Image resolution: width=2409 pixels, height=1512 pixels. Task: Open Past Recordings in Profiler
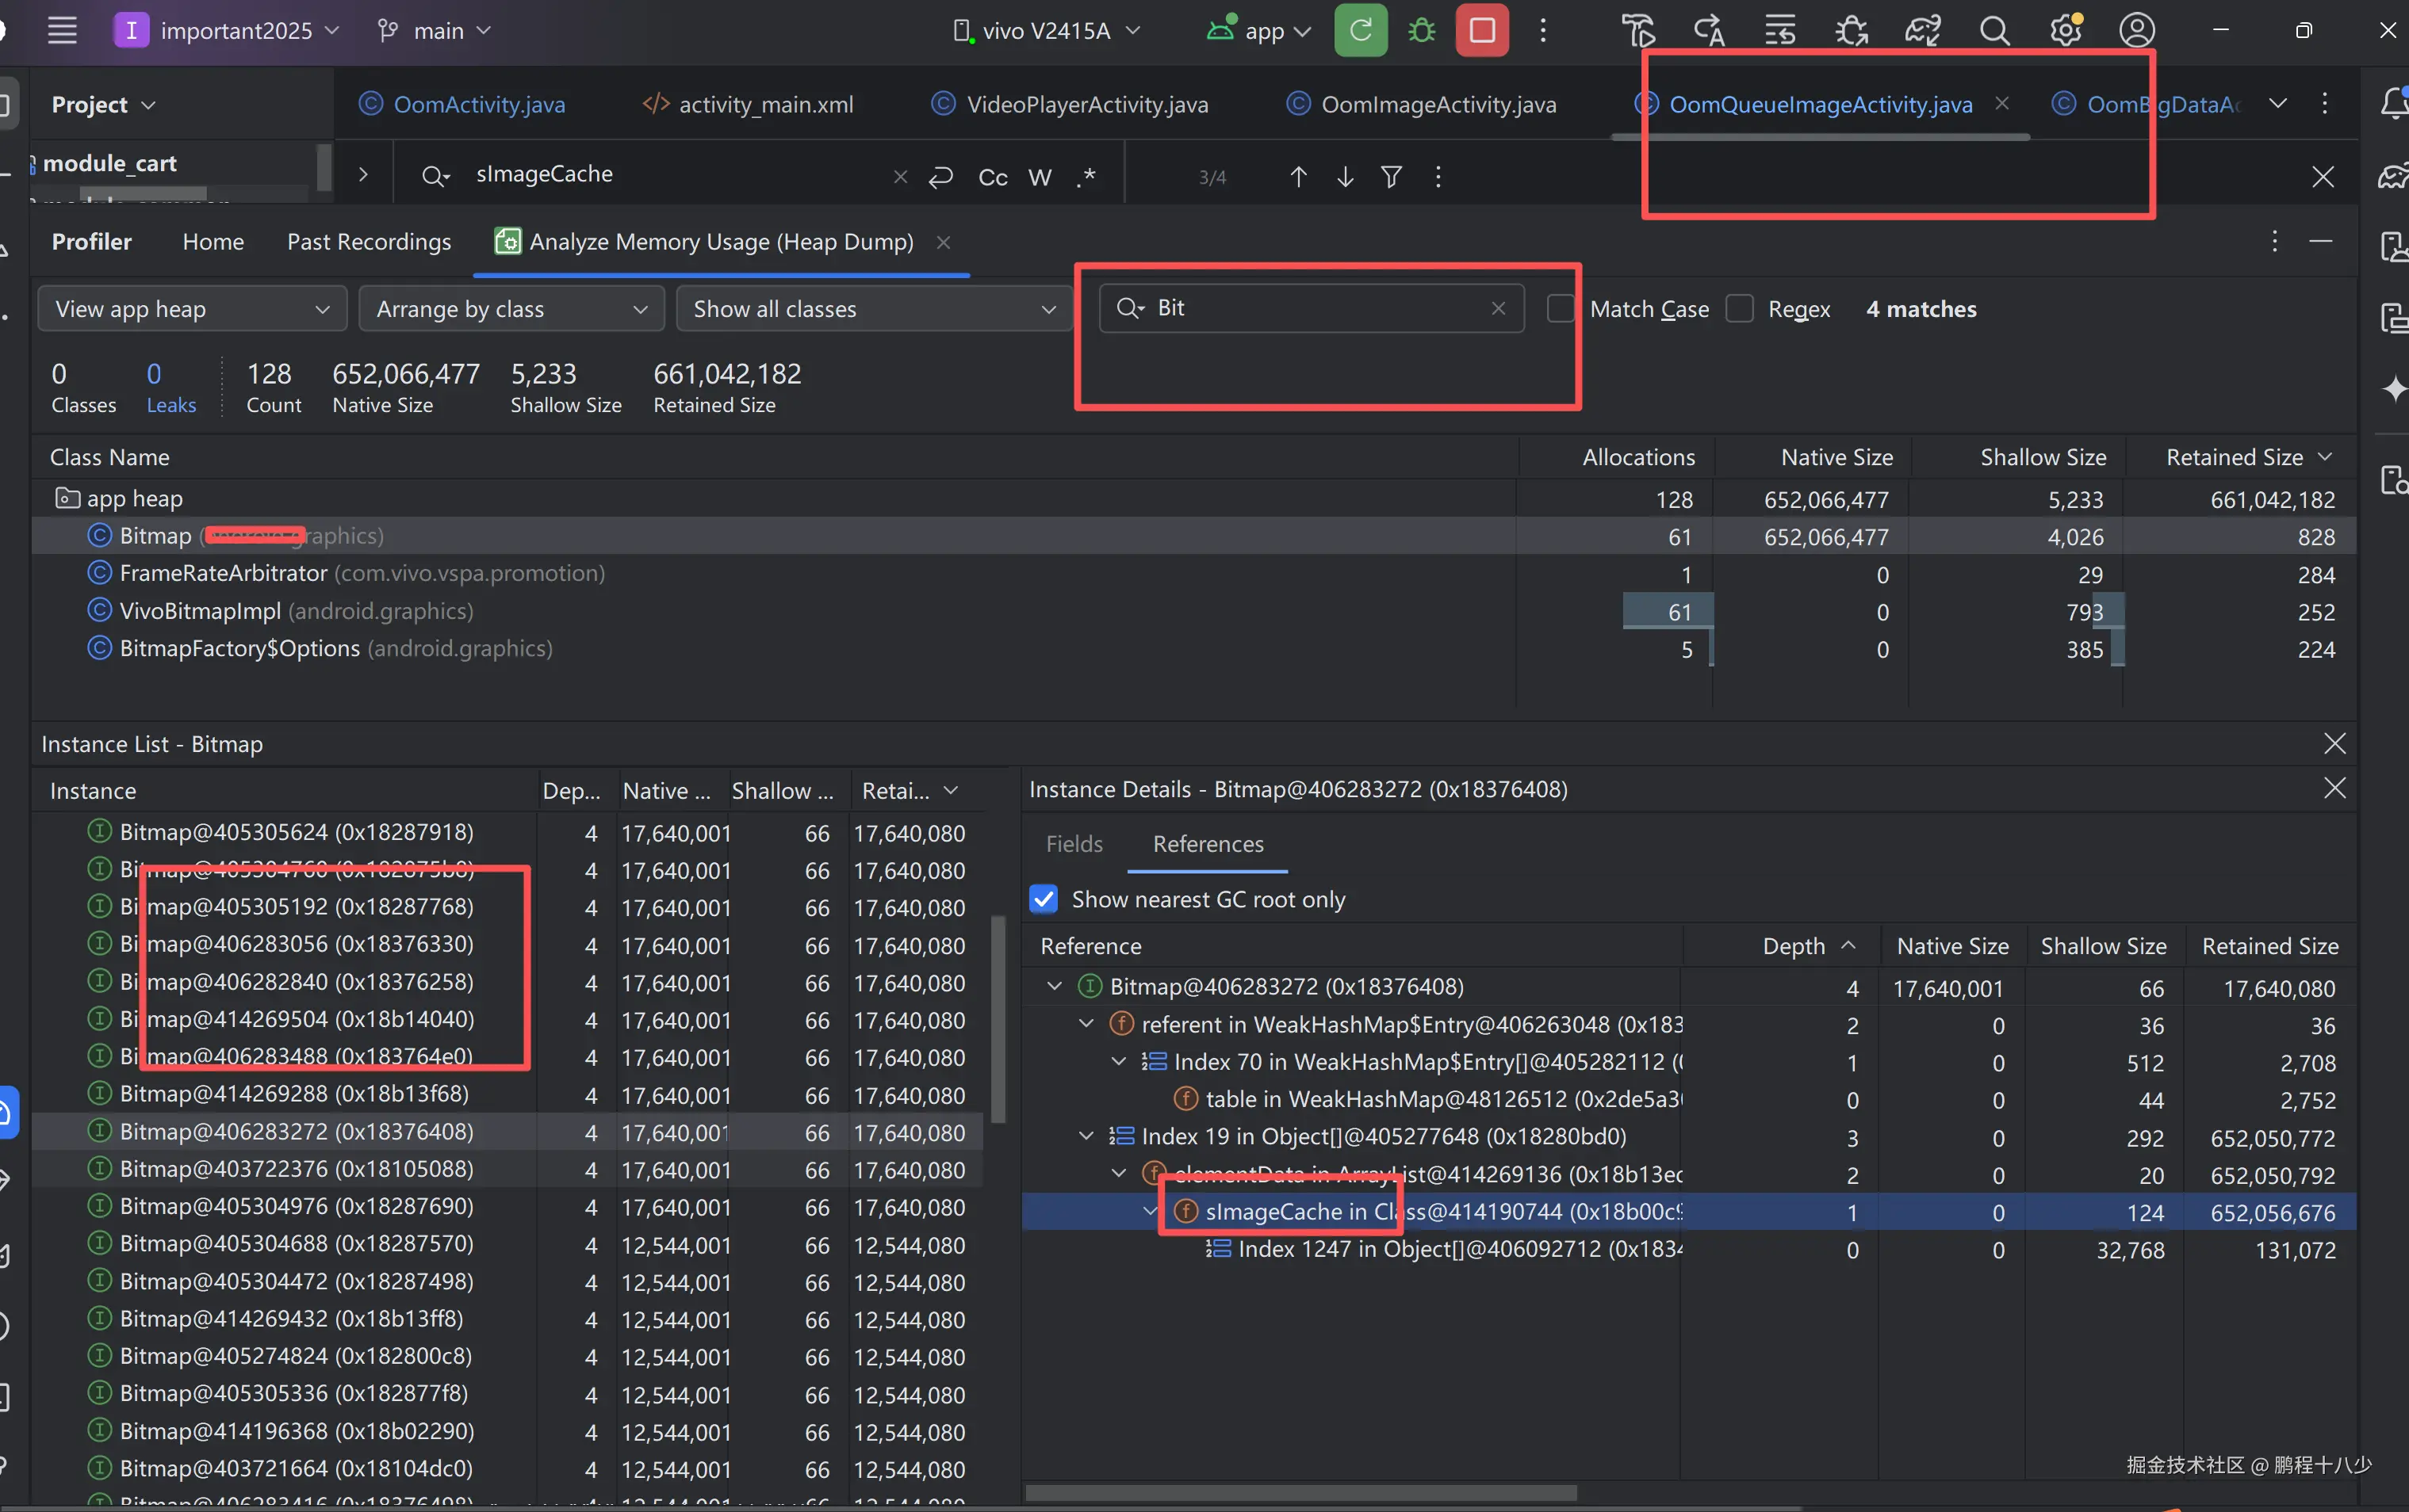pyautogui.click(x=368, y=242)
